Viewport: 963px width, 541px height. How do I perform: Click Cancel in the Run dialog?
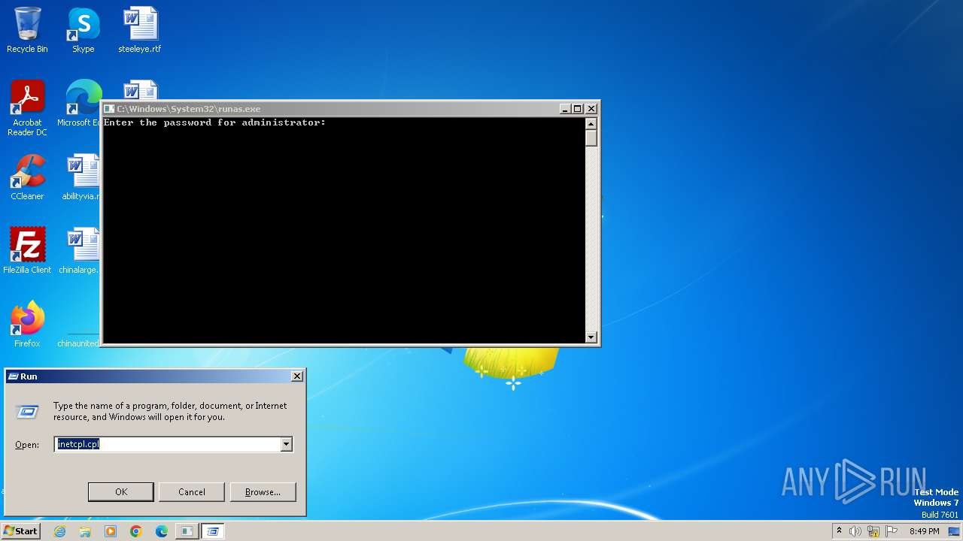click(x=192, y=492)
